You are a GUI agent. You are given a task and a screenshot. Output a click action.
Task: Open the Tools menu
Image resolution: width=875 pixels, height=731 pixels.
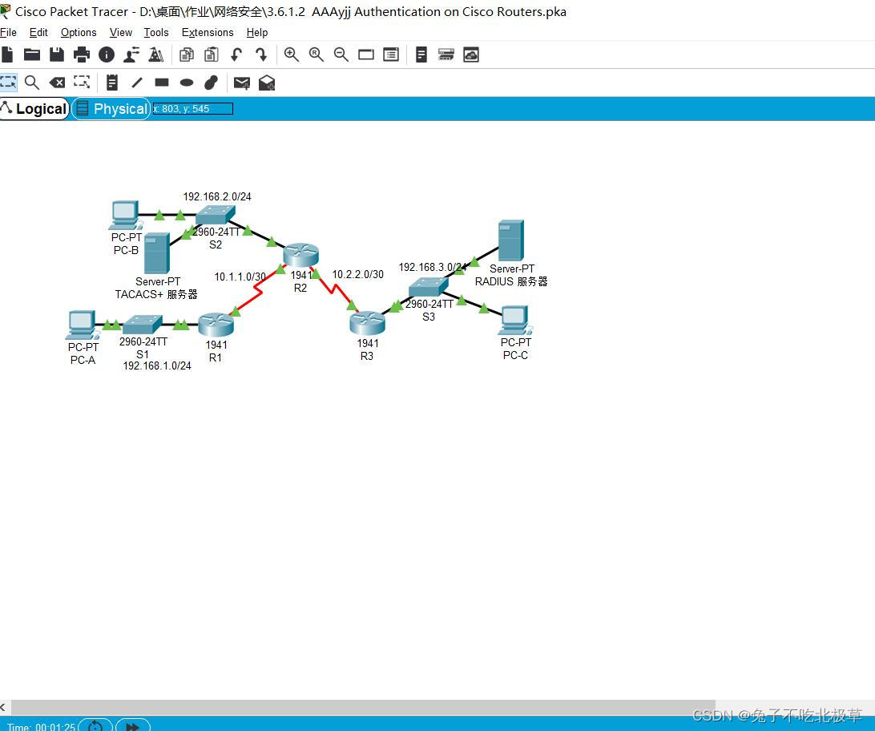point(156,32)
